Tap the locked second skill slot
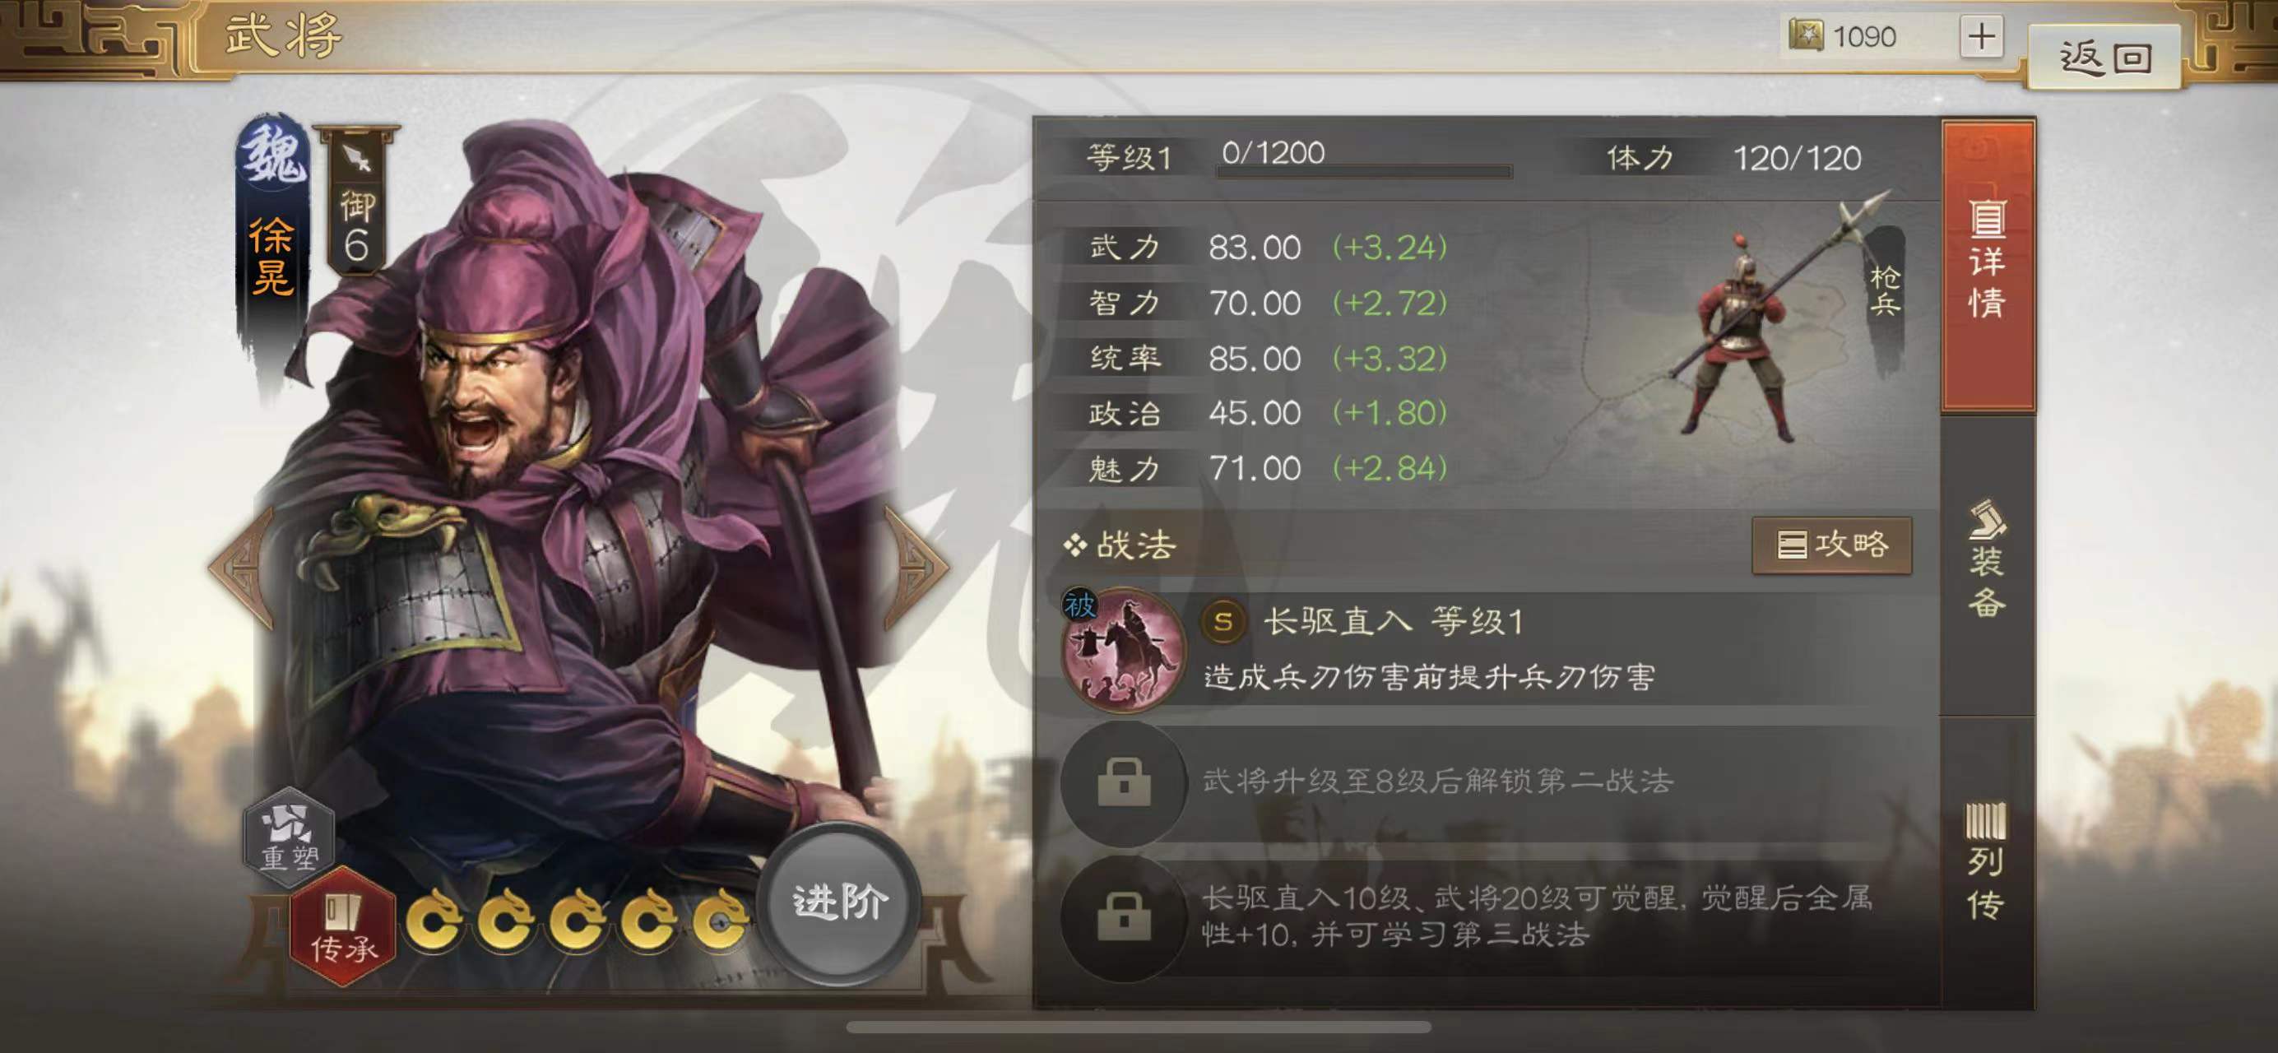2278x1053 pixels. pos(1123,782)
